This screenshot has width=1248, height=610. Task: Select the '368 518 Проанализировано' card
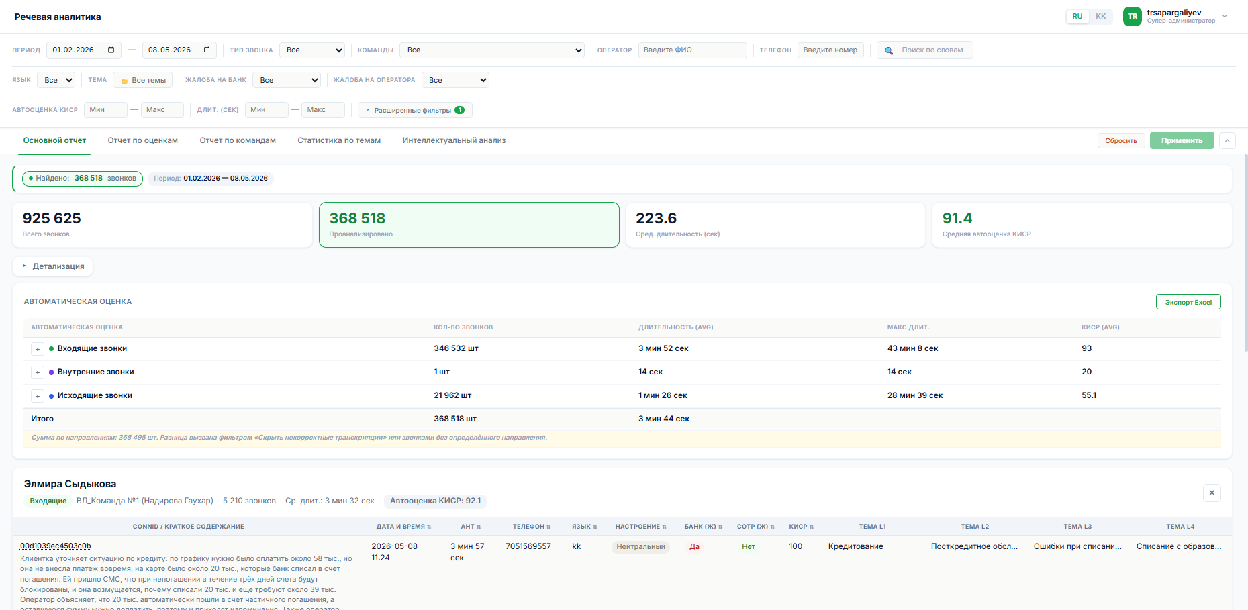coord(469,225)
